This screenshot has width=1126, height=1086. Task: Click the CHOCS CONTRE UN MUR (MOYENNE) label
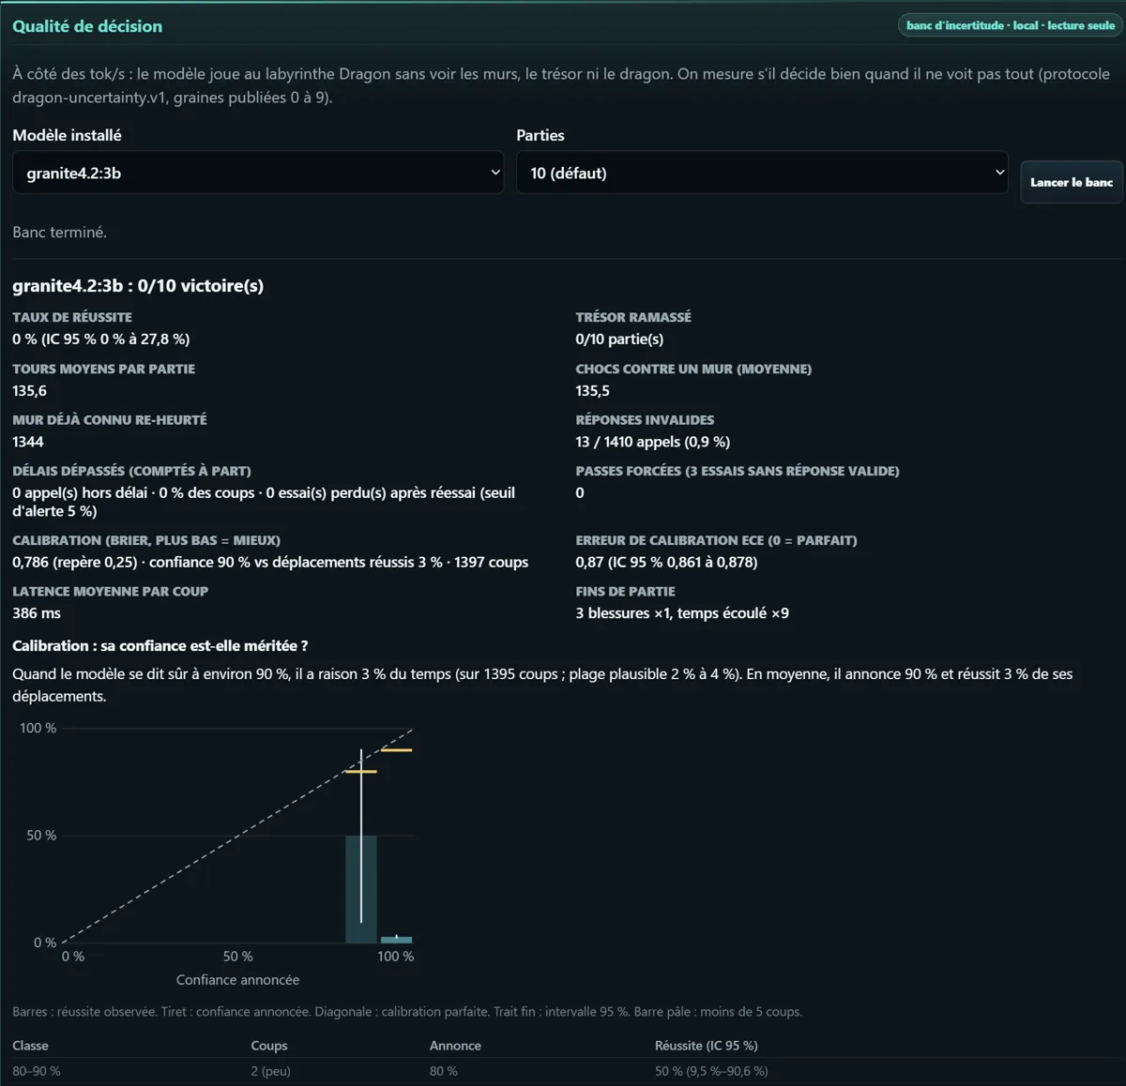pos(693,369)
